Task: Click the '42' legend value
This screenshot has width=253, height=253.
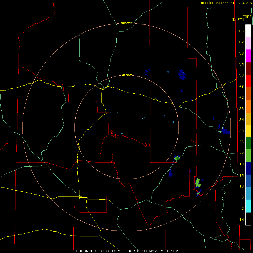Action: (241, 98)
